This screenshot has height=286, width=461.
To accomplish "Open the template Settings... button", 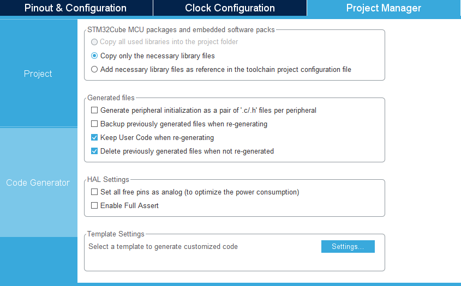I will tap(348, 246).
